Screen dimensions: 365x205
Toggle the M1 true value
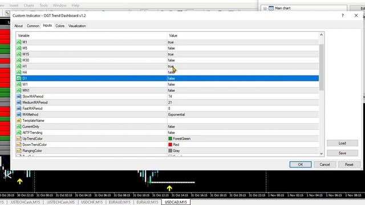pos(171,42)
